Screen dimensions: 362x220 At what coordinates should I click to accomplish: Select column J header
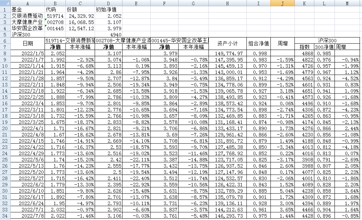pyautogui.click(x=282, y=3)
